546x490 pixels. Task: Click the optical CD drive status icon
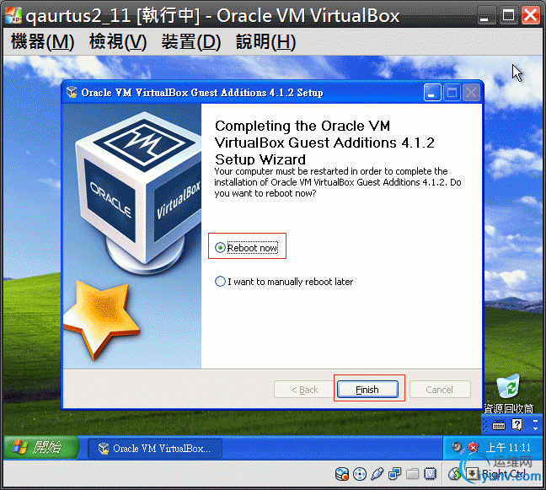click(360, 474)
